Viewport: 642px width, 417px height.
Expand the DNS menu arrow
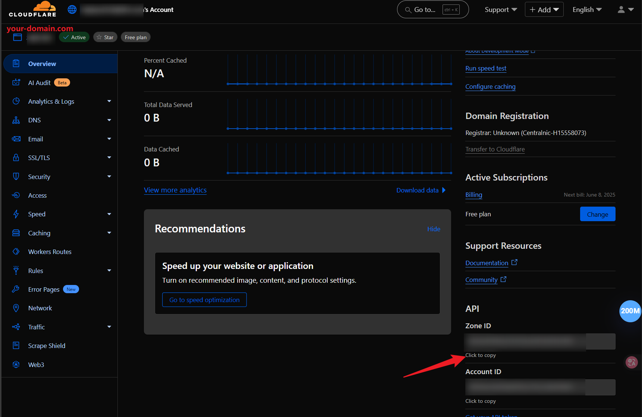click(x=109, y=120)
